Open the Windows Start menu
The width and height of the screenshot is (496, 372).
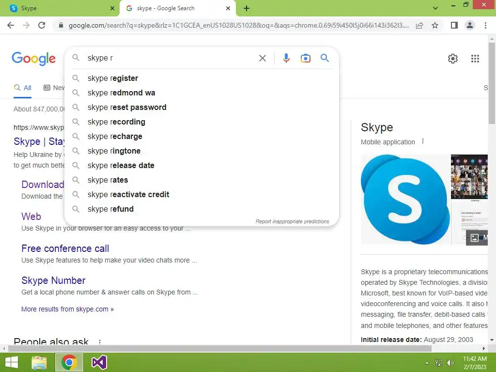point(12,362)
